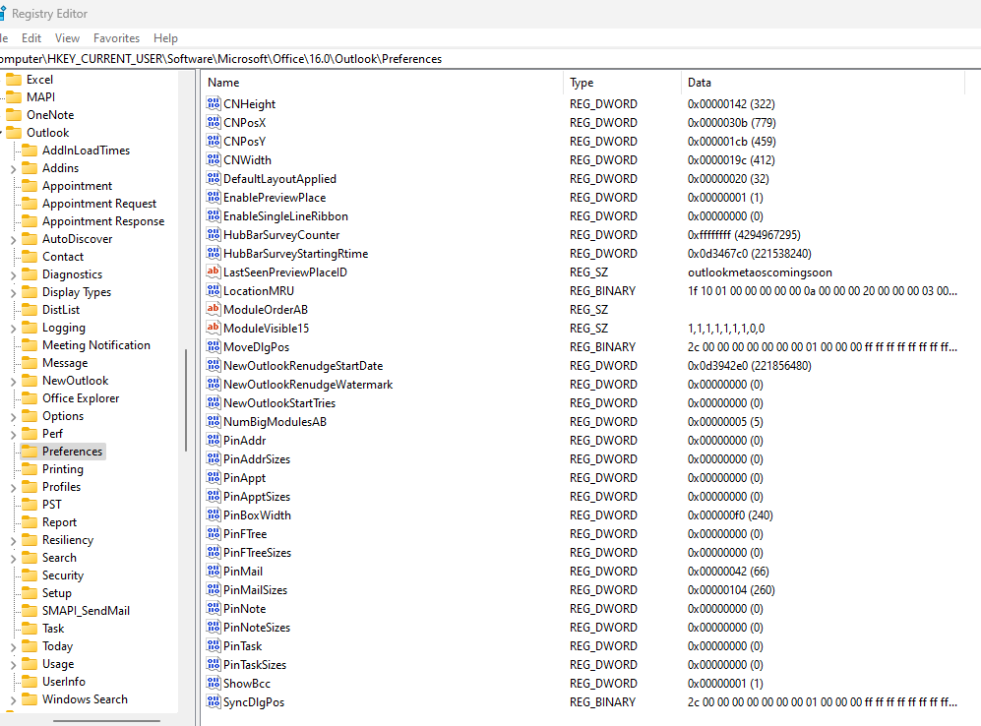Select the Office Explorer key
981x726 pixels.
tap(81, 398)
